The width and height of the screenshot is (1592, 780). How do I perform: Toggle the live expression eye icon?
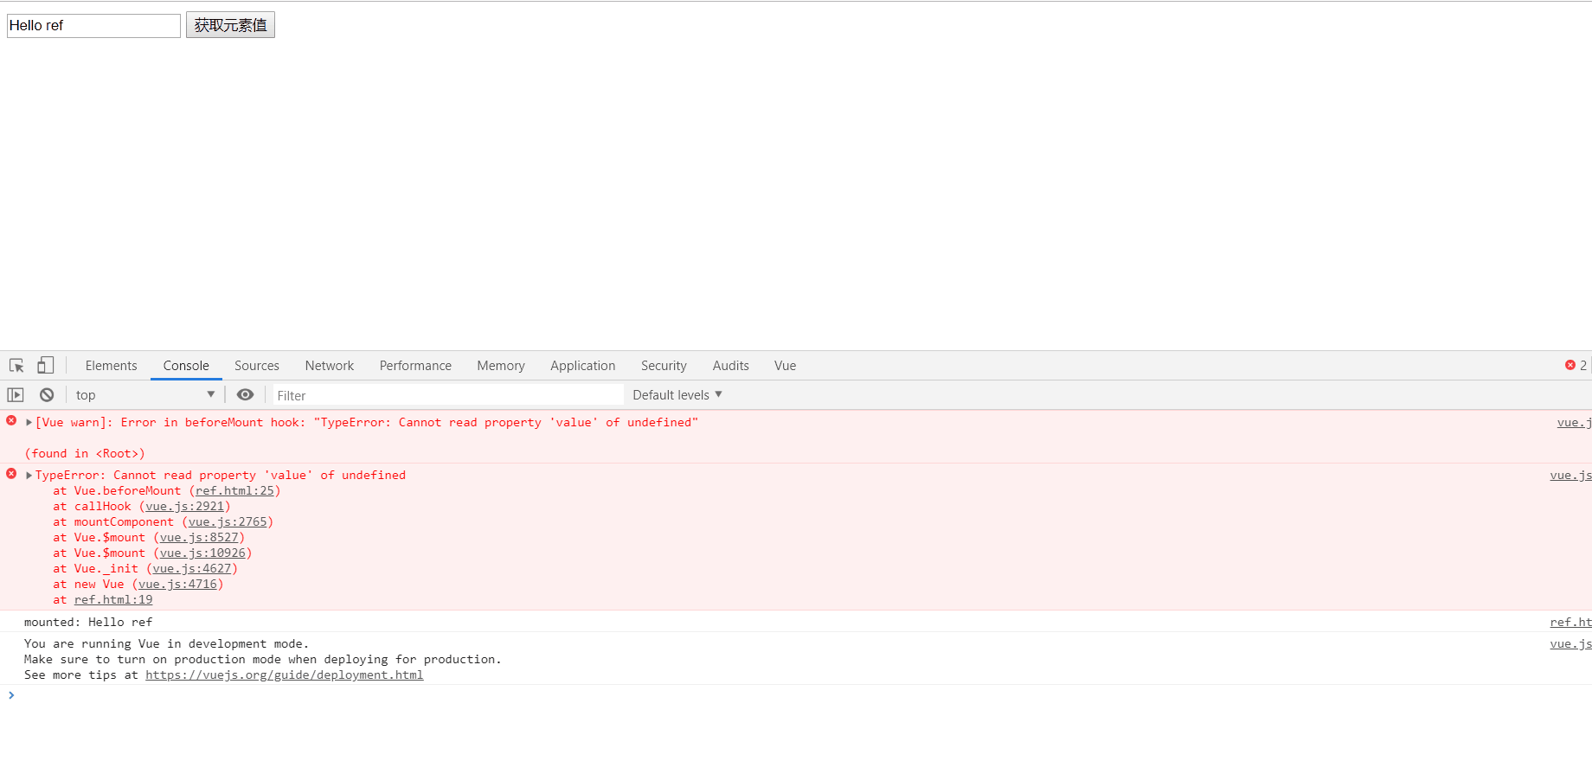point(246,395)
